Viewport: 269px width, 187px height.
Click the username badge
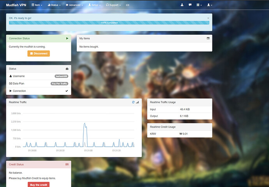pos(62,76)
